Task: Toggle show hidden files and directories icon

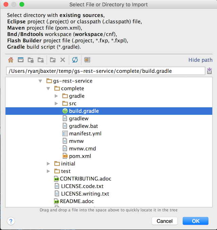Action: click(x=87, y=60)
